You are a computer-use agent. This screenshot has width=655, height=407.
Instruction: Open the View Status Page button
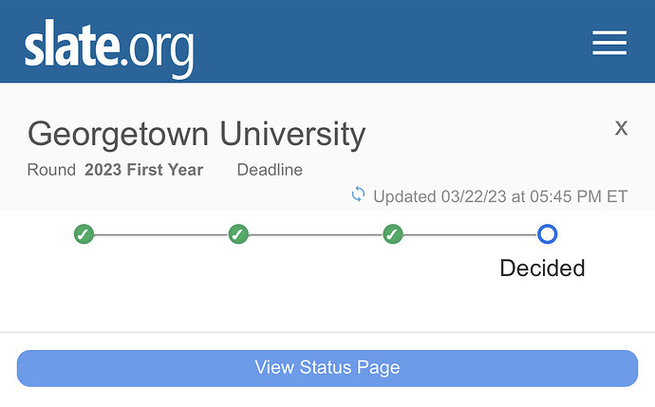click(327, 368)
